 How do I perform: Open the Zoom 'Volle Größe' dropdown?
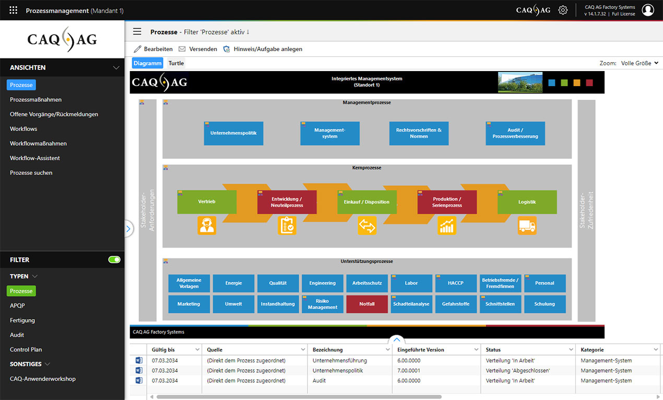tap(640, 63)
